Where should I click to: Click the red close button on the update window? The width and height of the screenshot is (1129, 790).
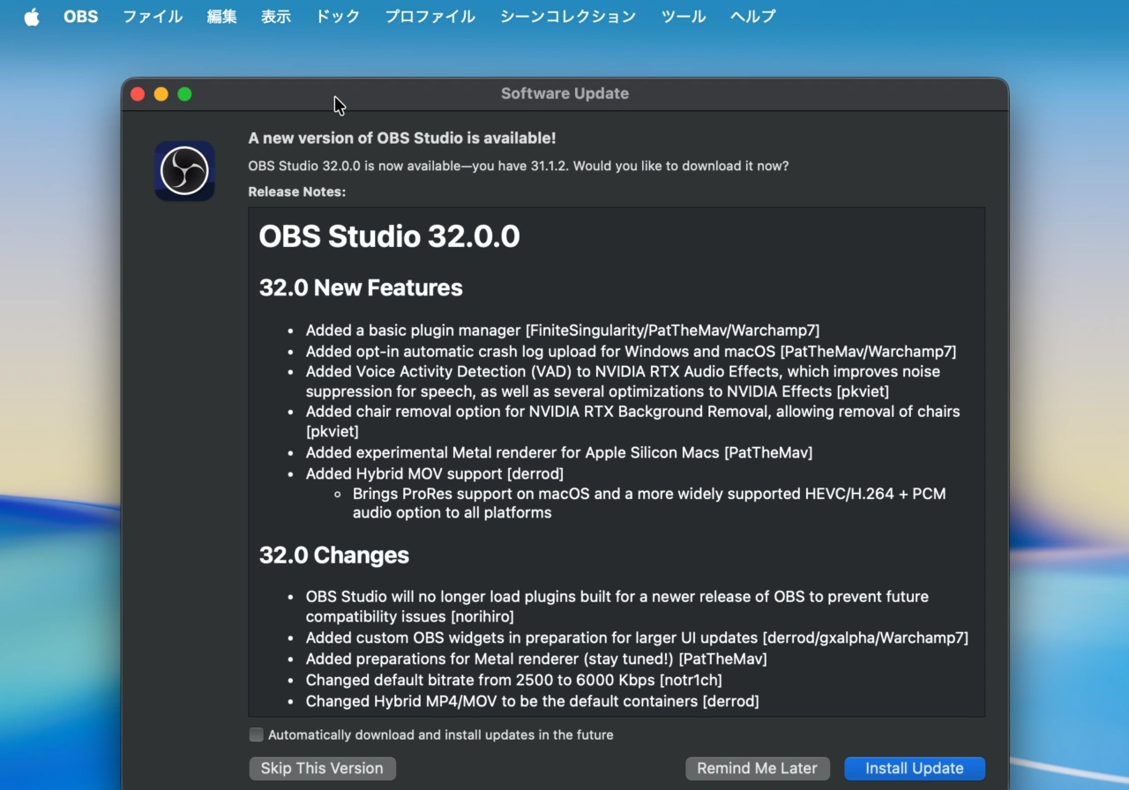[138, 93]
